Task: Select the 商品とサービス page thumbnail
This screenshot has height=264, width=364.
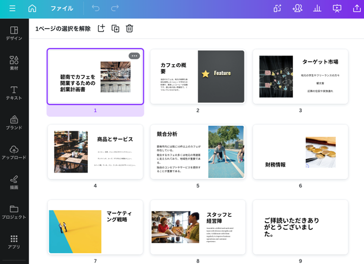Action: click(x=95, y=152)
